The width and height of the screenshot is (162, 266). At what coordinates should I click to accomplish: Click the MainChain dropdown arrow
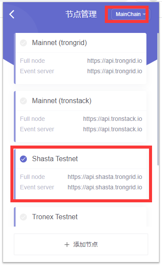tap(144, 14)
